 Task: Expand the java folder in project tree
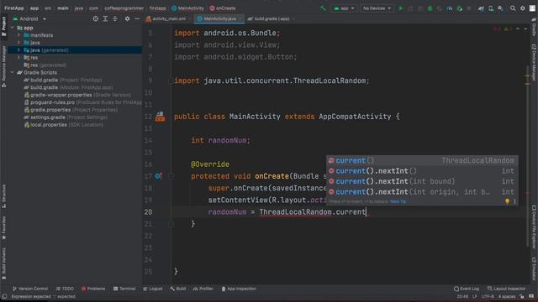coord(18,43)
